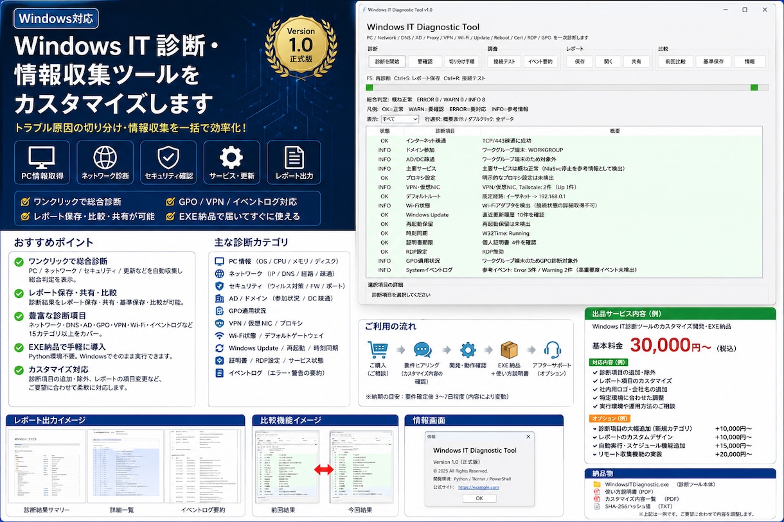The image size is (784, 522).
Task: Click the 要確認 button
Action: click(425, 62)
